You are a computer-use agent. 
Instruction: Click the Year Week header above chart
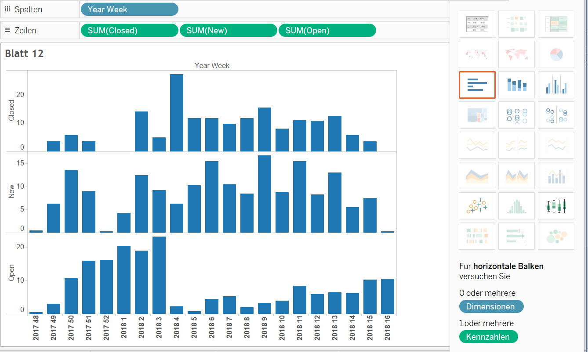click(x=212, y=66)
